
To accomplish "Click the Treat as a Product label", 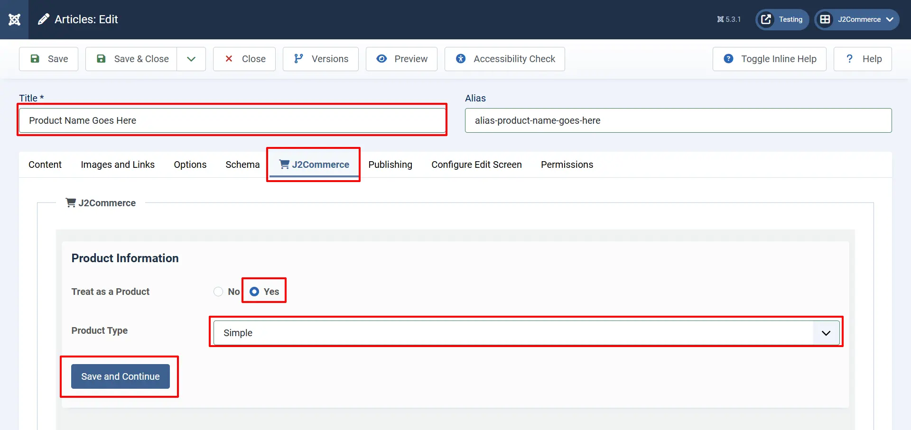I will tap(111, 292).
